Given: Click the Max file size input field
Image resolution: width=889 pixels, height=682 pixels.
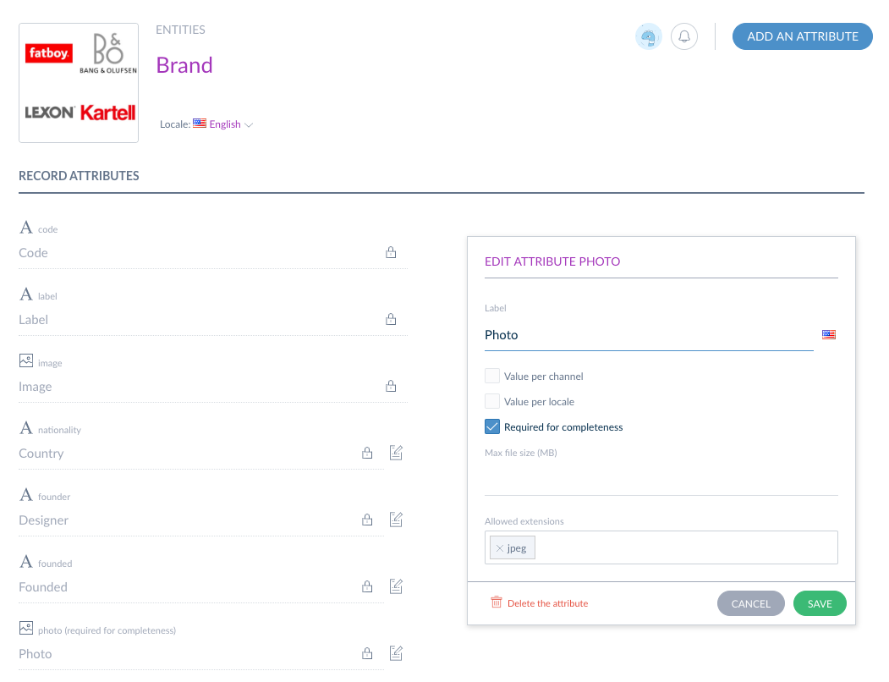Looking at the screenshot, I should (661, 481).
